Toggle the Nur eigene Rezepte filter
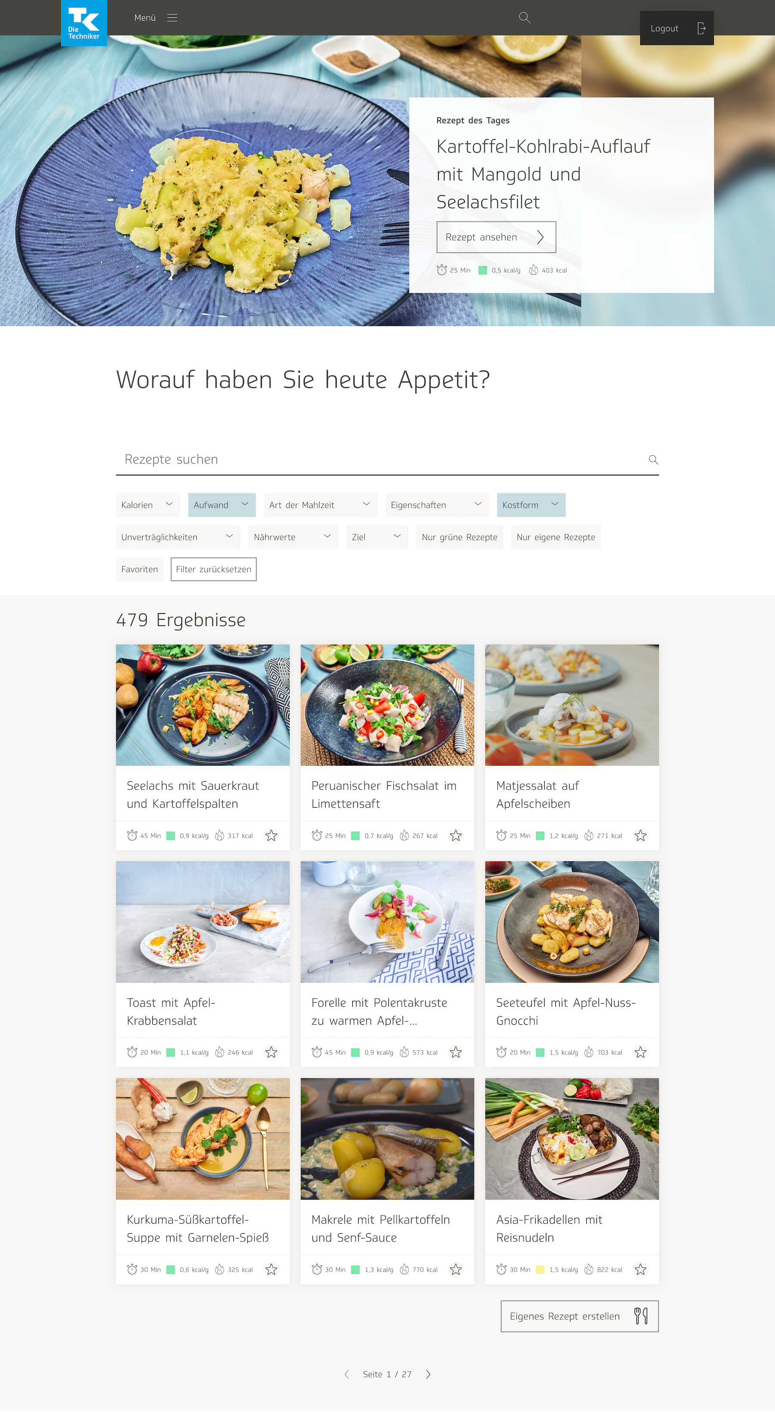Viewport: 775px width, 1412px height. point(555,537)
